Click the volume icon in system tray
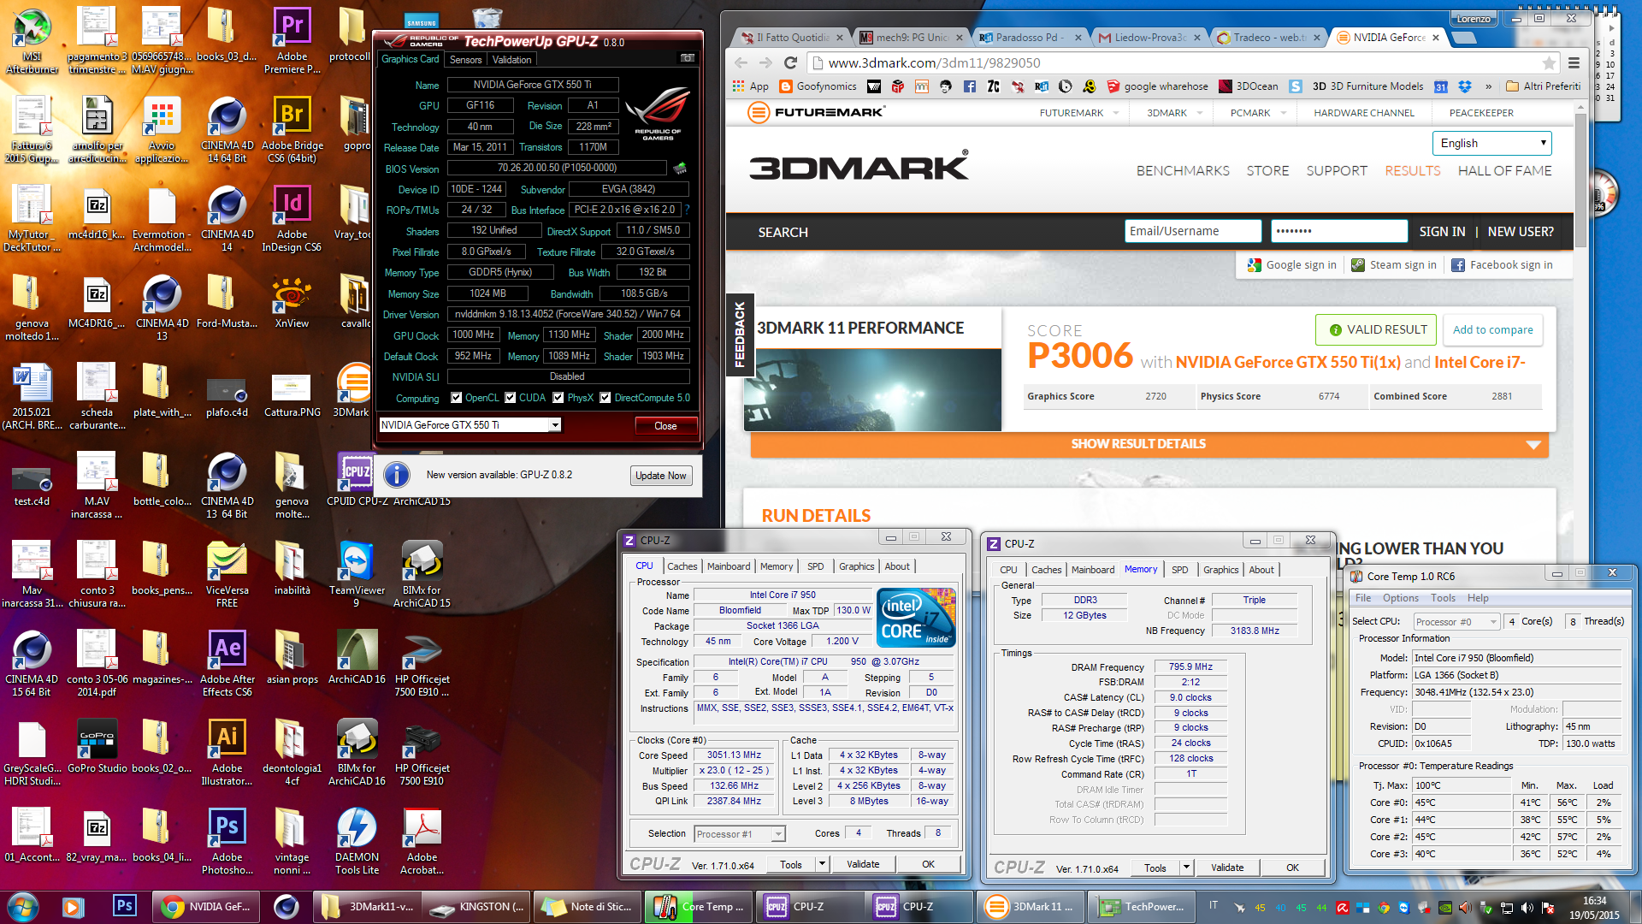The height and width of the screenshot is (924, 1642). (x=1527, y=908)
